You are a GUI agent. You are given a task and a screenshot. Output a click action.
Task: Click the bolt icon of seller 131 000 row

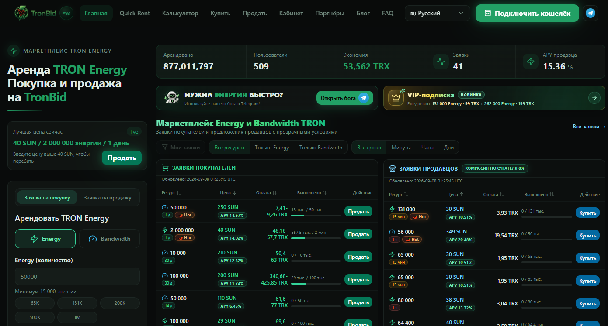point(392,209)
